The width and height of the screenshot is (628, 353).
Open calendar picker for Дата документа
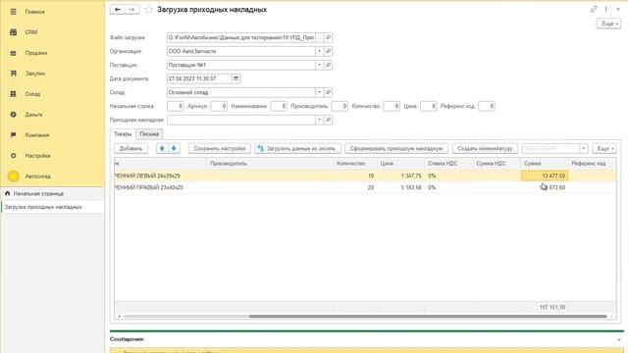235,78
